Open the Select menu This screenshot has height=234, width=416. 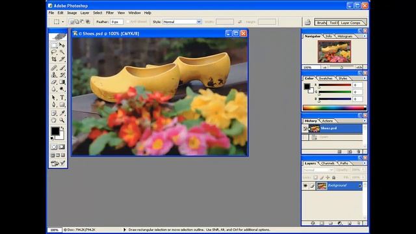point(97,13)
